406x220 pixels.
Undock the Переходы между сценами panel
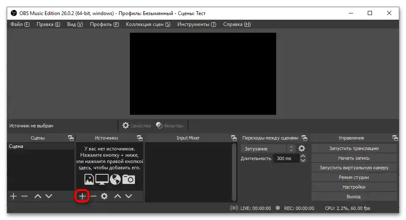coord(304,138)
